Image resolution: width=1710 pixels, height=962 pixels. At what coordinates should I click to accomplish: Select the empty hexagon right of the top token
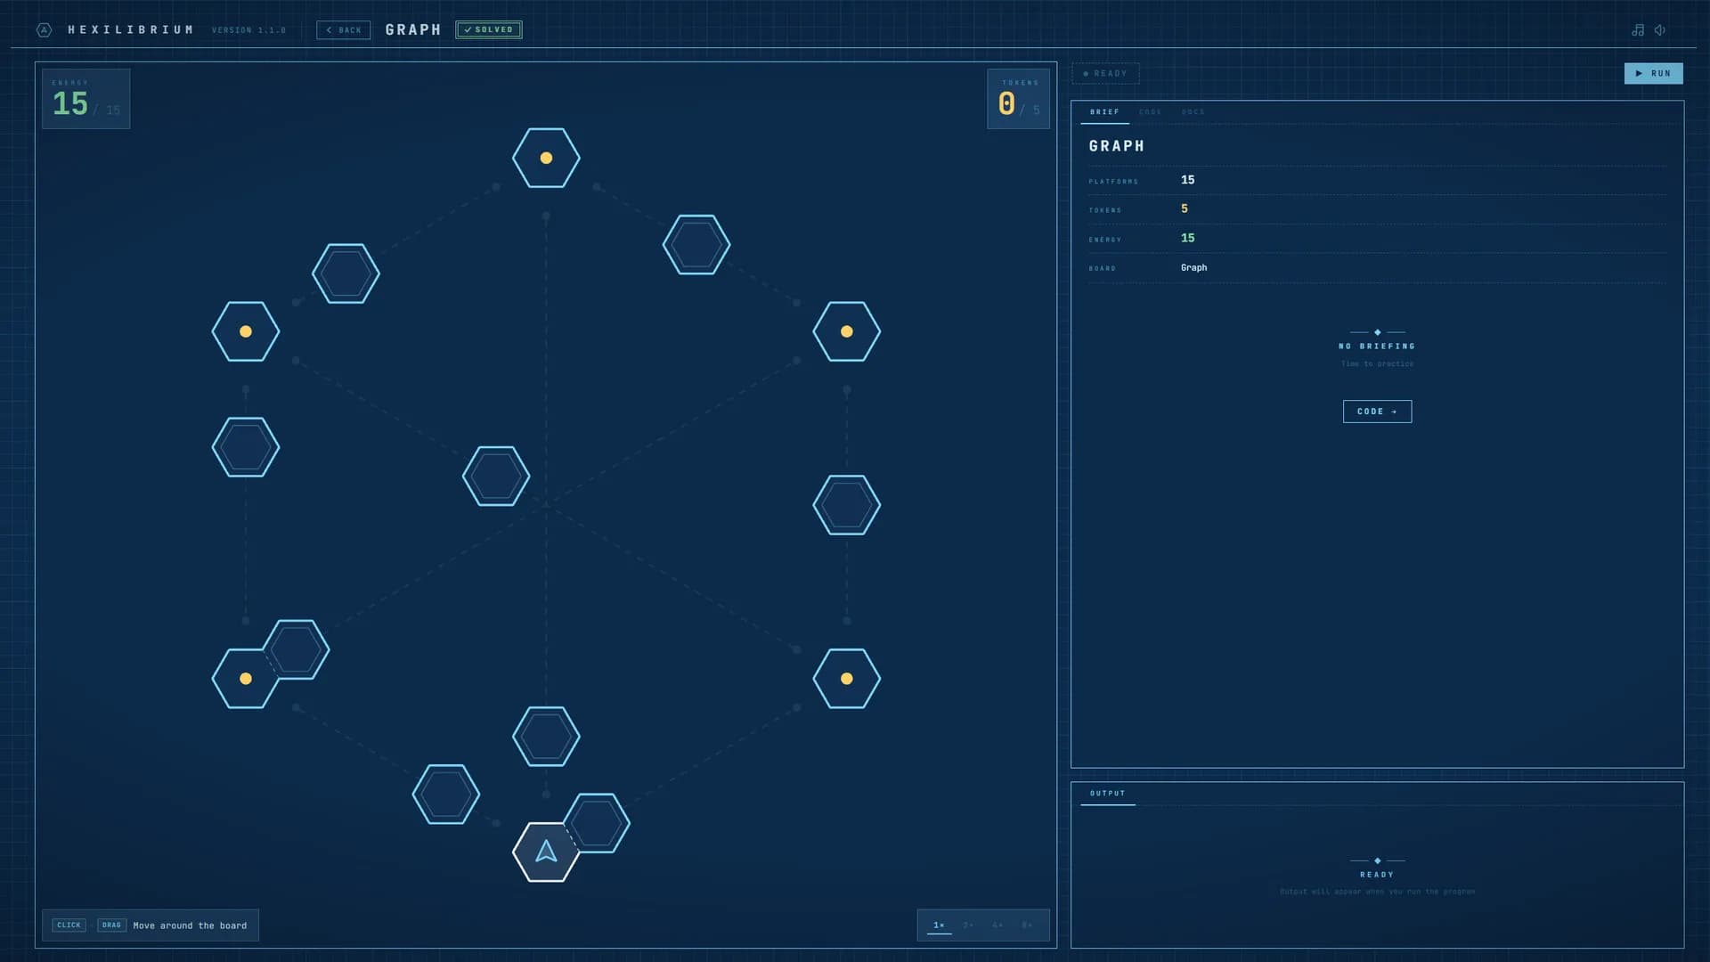pos(696,245)
